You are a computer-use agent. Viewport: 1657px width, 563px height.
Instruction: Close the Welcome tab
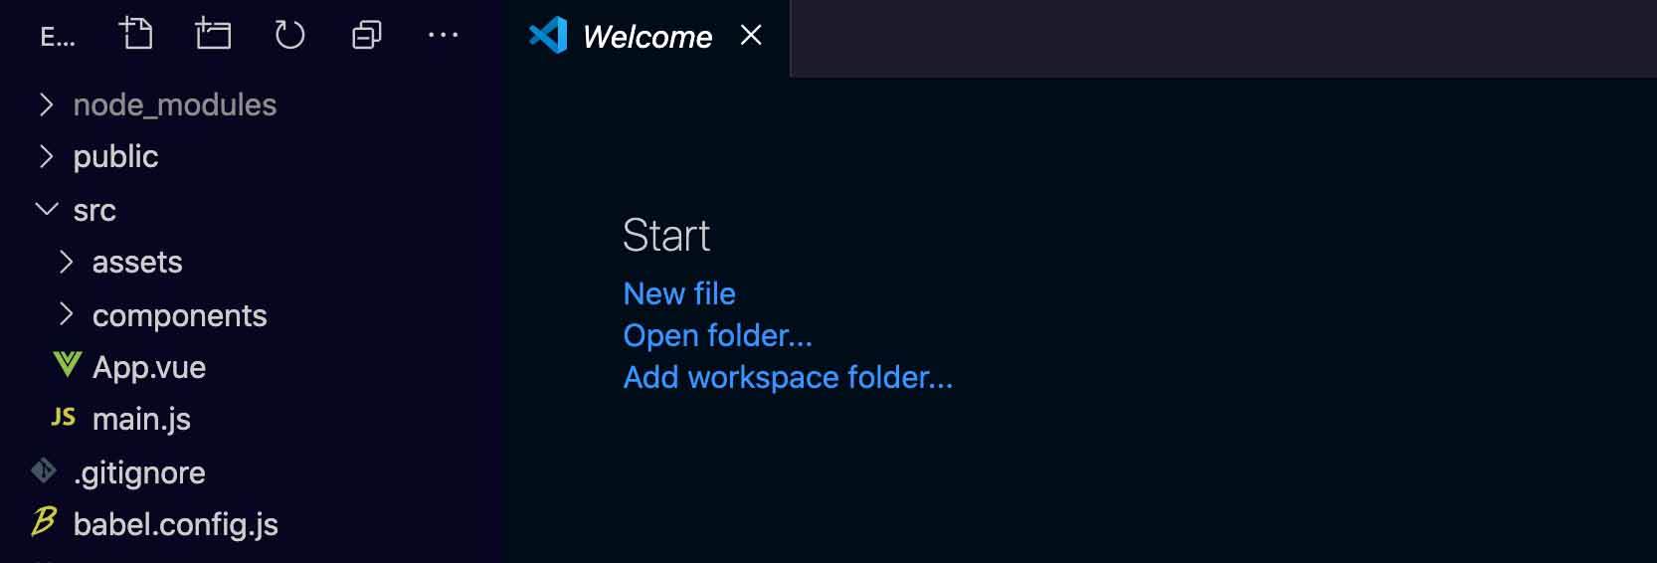[x=752, y=36]
